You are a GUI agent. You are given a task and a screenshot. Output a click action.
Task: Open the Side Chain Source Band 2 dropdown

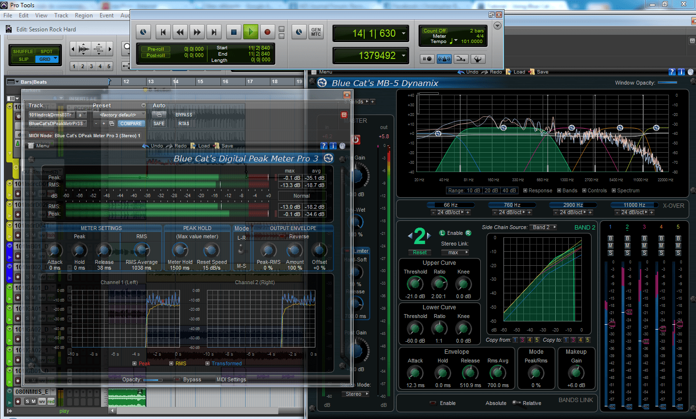point(544,227)
